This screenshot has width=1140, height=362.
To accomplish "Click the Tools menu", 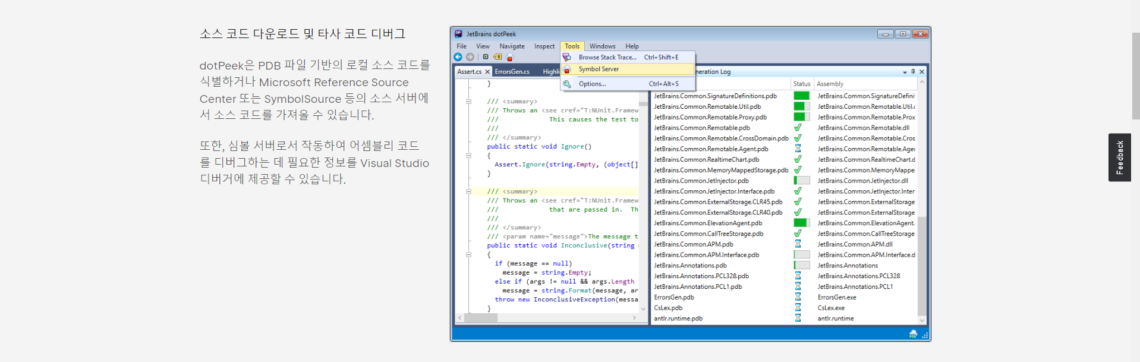I will pyautogui.click(x=572, y=46).
